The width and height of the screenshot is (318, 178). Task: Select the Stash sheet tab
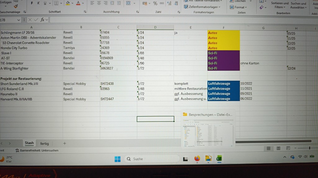29,143
